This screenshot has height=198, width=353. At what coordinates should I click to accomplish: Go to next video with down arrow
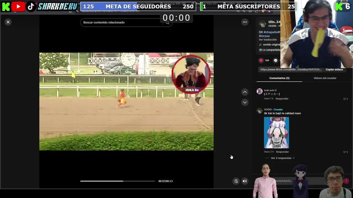[245, 102]
